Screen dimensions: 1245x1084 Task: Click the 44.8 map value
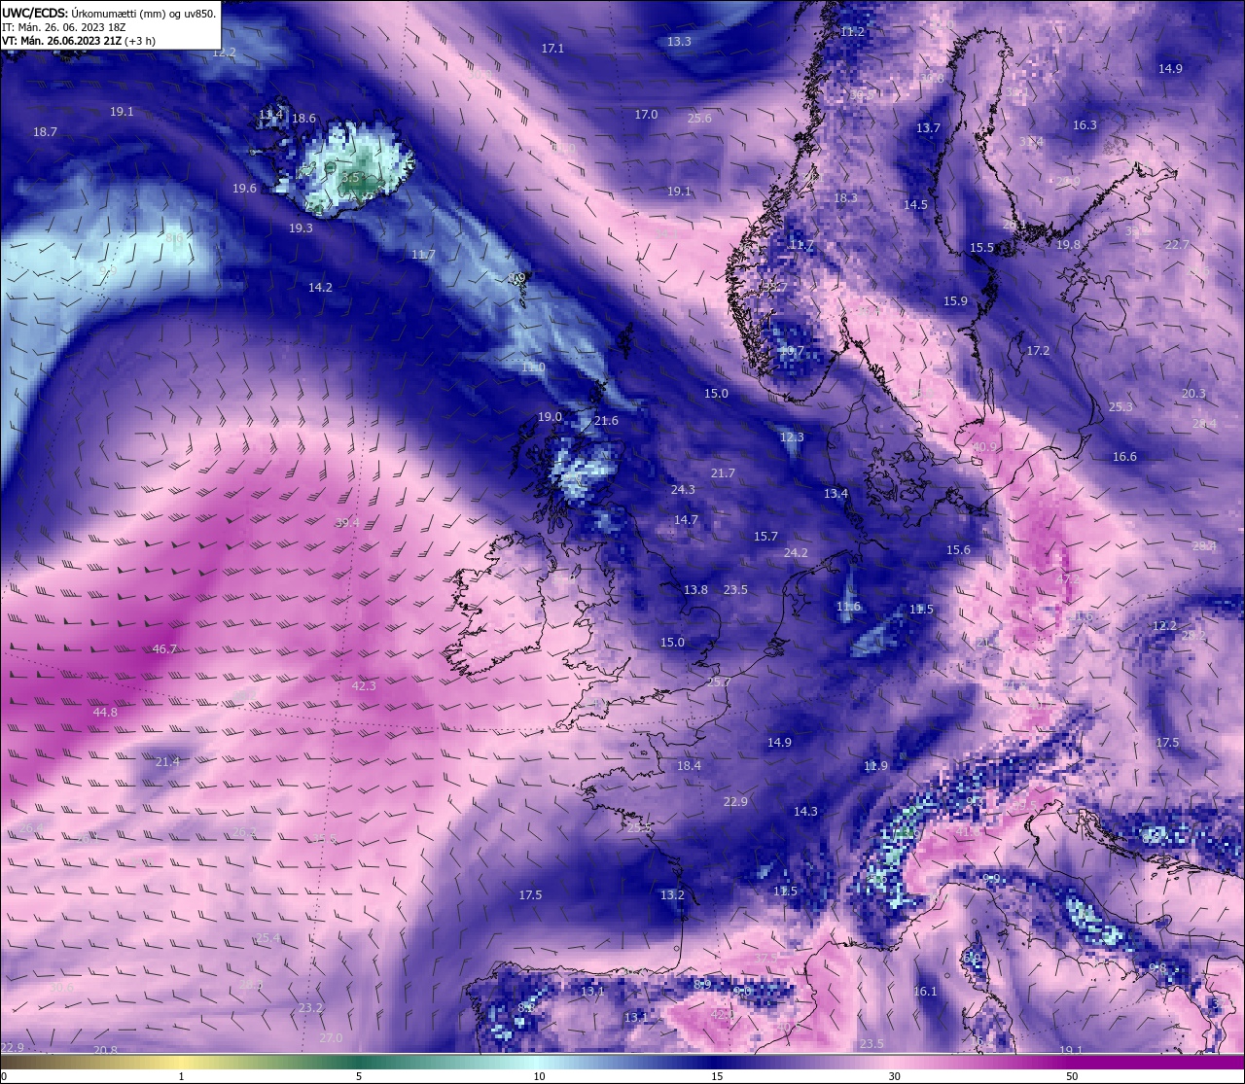coord(105,713)
